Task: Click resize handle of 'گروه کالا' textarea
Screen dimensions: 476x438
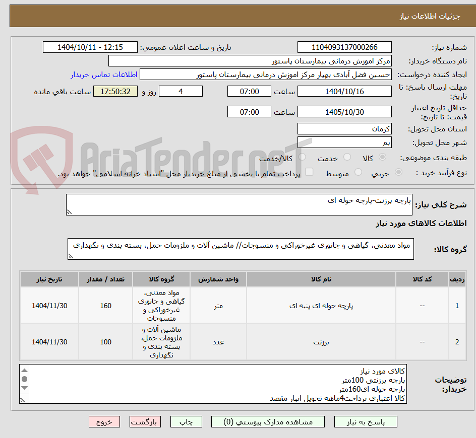Action: 71,256
